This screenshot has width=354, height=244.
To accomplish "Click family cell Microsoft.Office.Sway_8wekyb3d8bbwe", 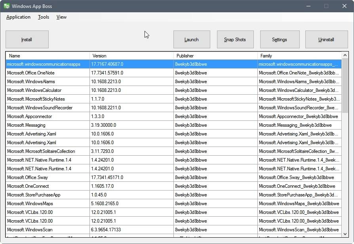I will [x=300, y=177].
